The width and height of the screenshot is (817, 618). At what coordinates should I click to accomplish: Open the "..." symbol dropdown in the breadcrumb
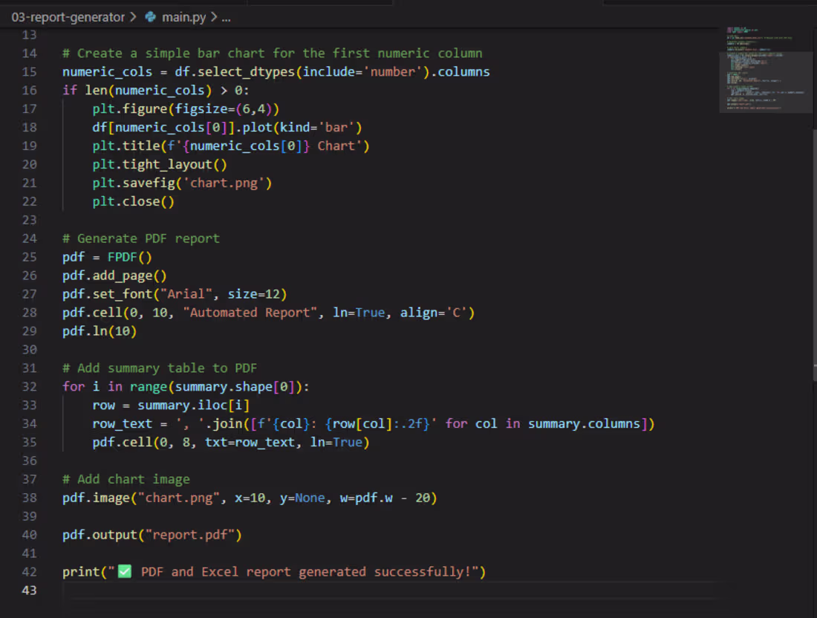226,16
